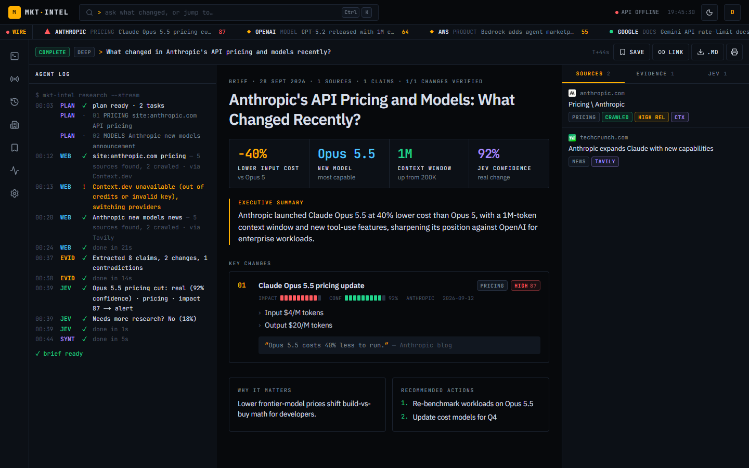The image size is (749, 468).
Task: Click 'Update cost models for Q4' action
Action: (x=455, y=417)
